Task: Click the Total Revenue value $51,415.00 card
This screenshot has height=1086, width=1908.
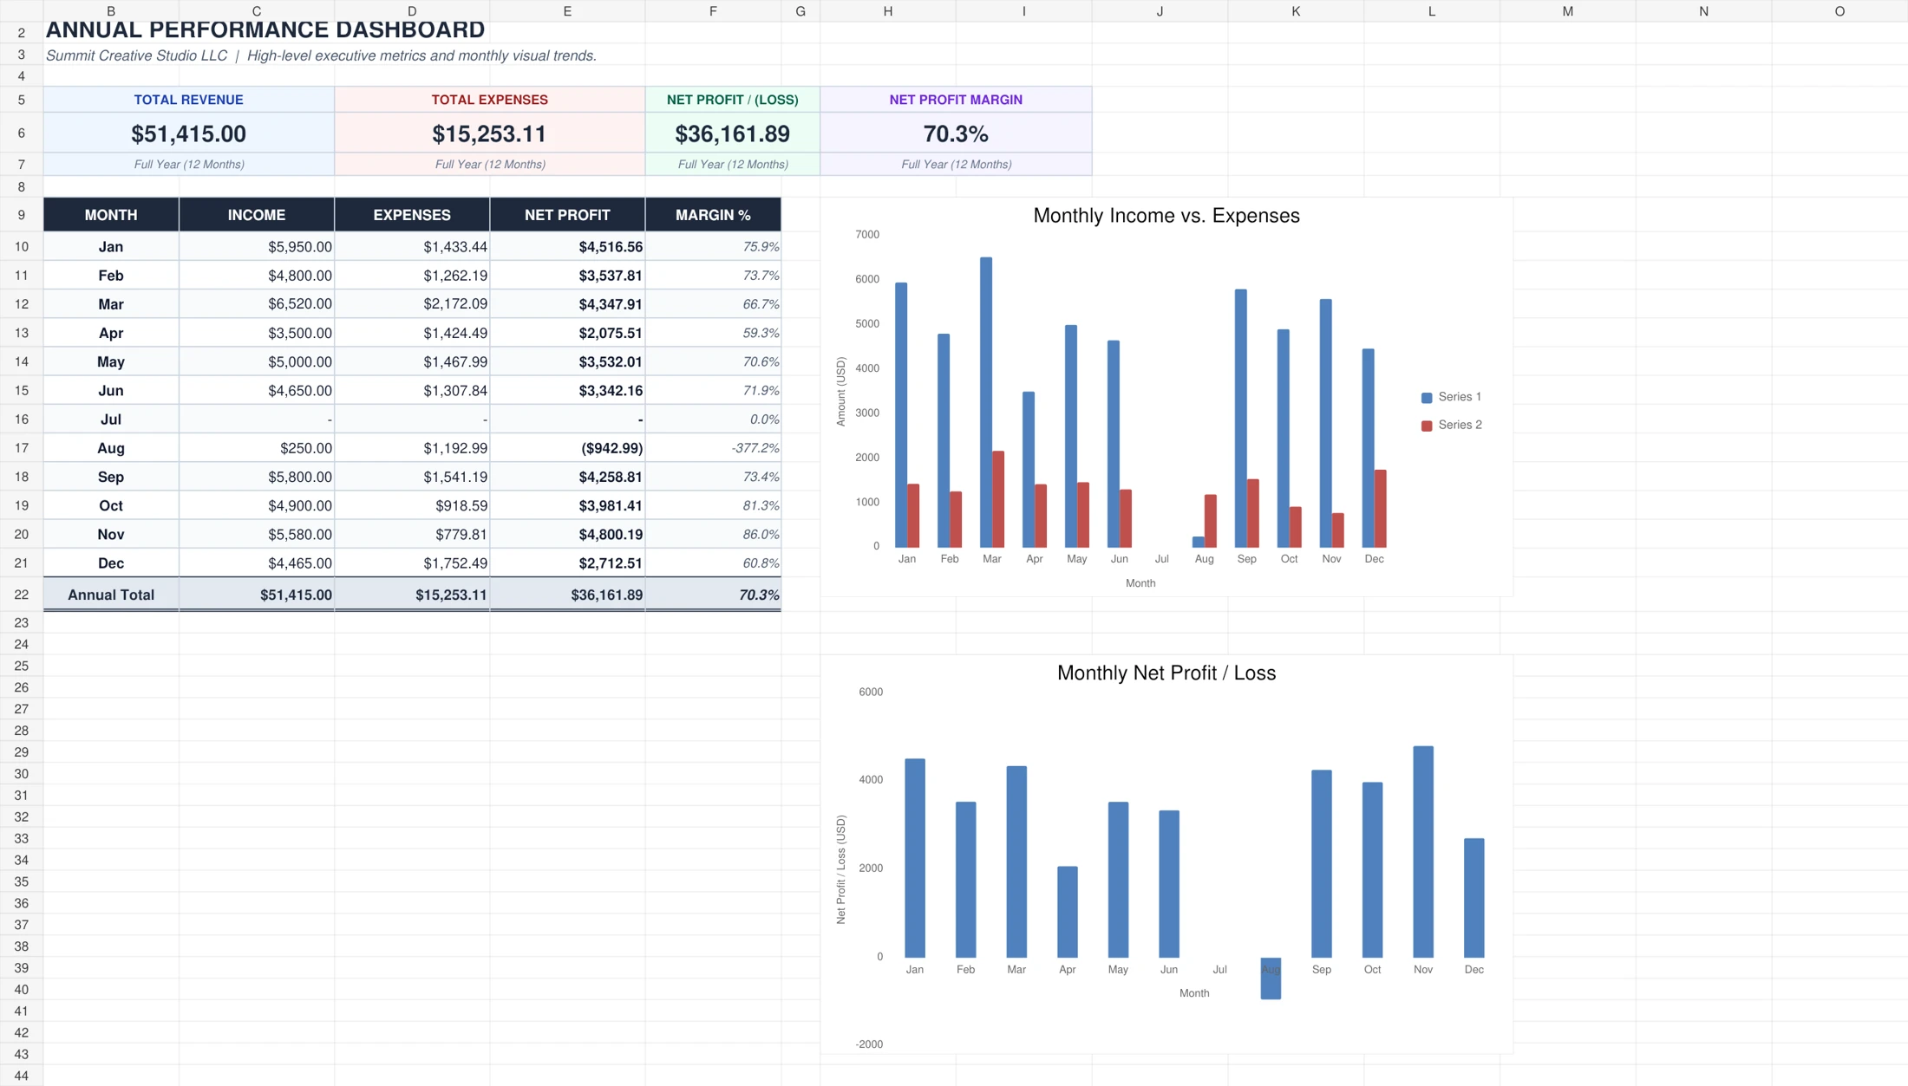Action: (188, 133)
